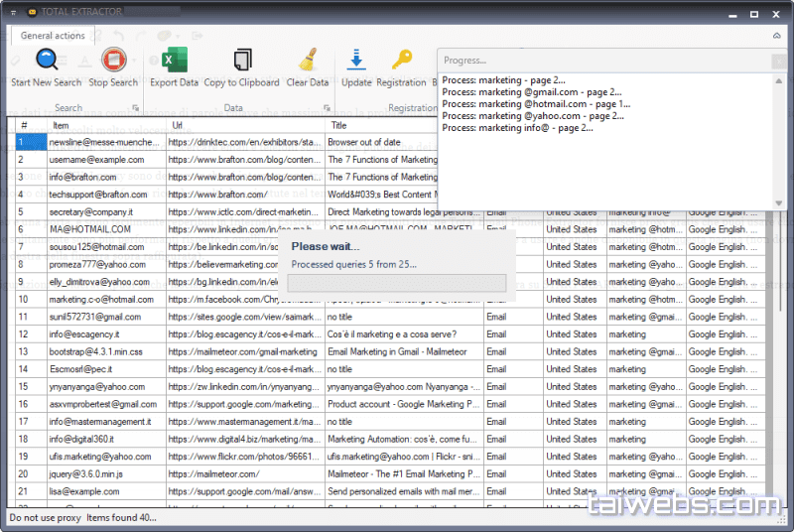This screenshot has height=532, width=794.
Task: Select the Escmosrl@pec.it cell
Action: 106,369
